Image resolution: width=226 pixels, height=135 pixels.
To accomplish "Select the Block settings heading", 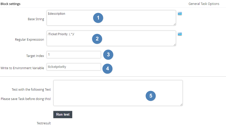I will click(11, 4).
